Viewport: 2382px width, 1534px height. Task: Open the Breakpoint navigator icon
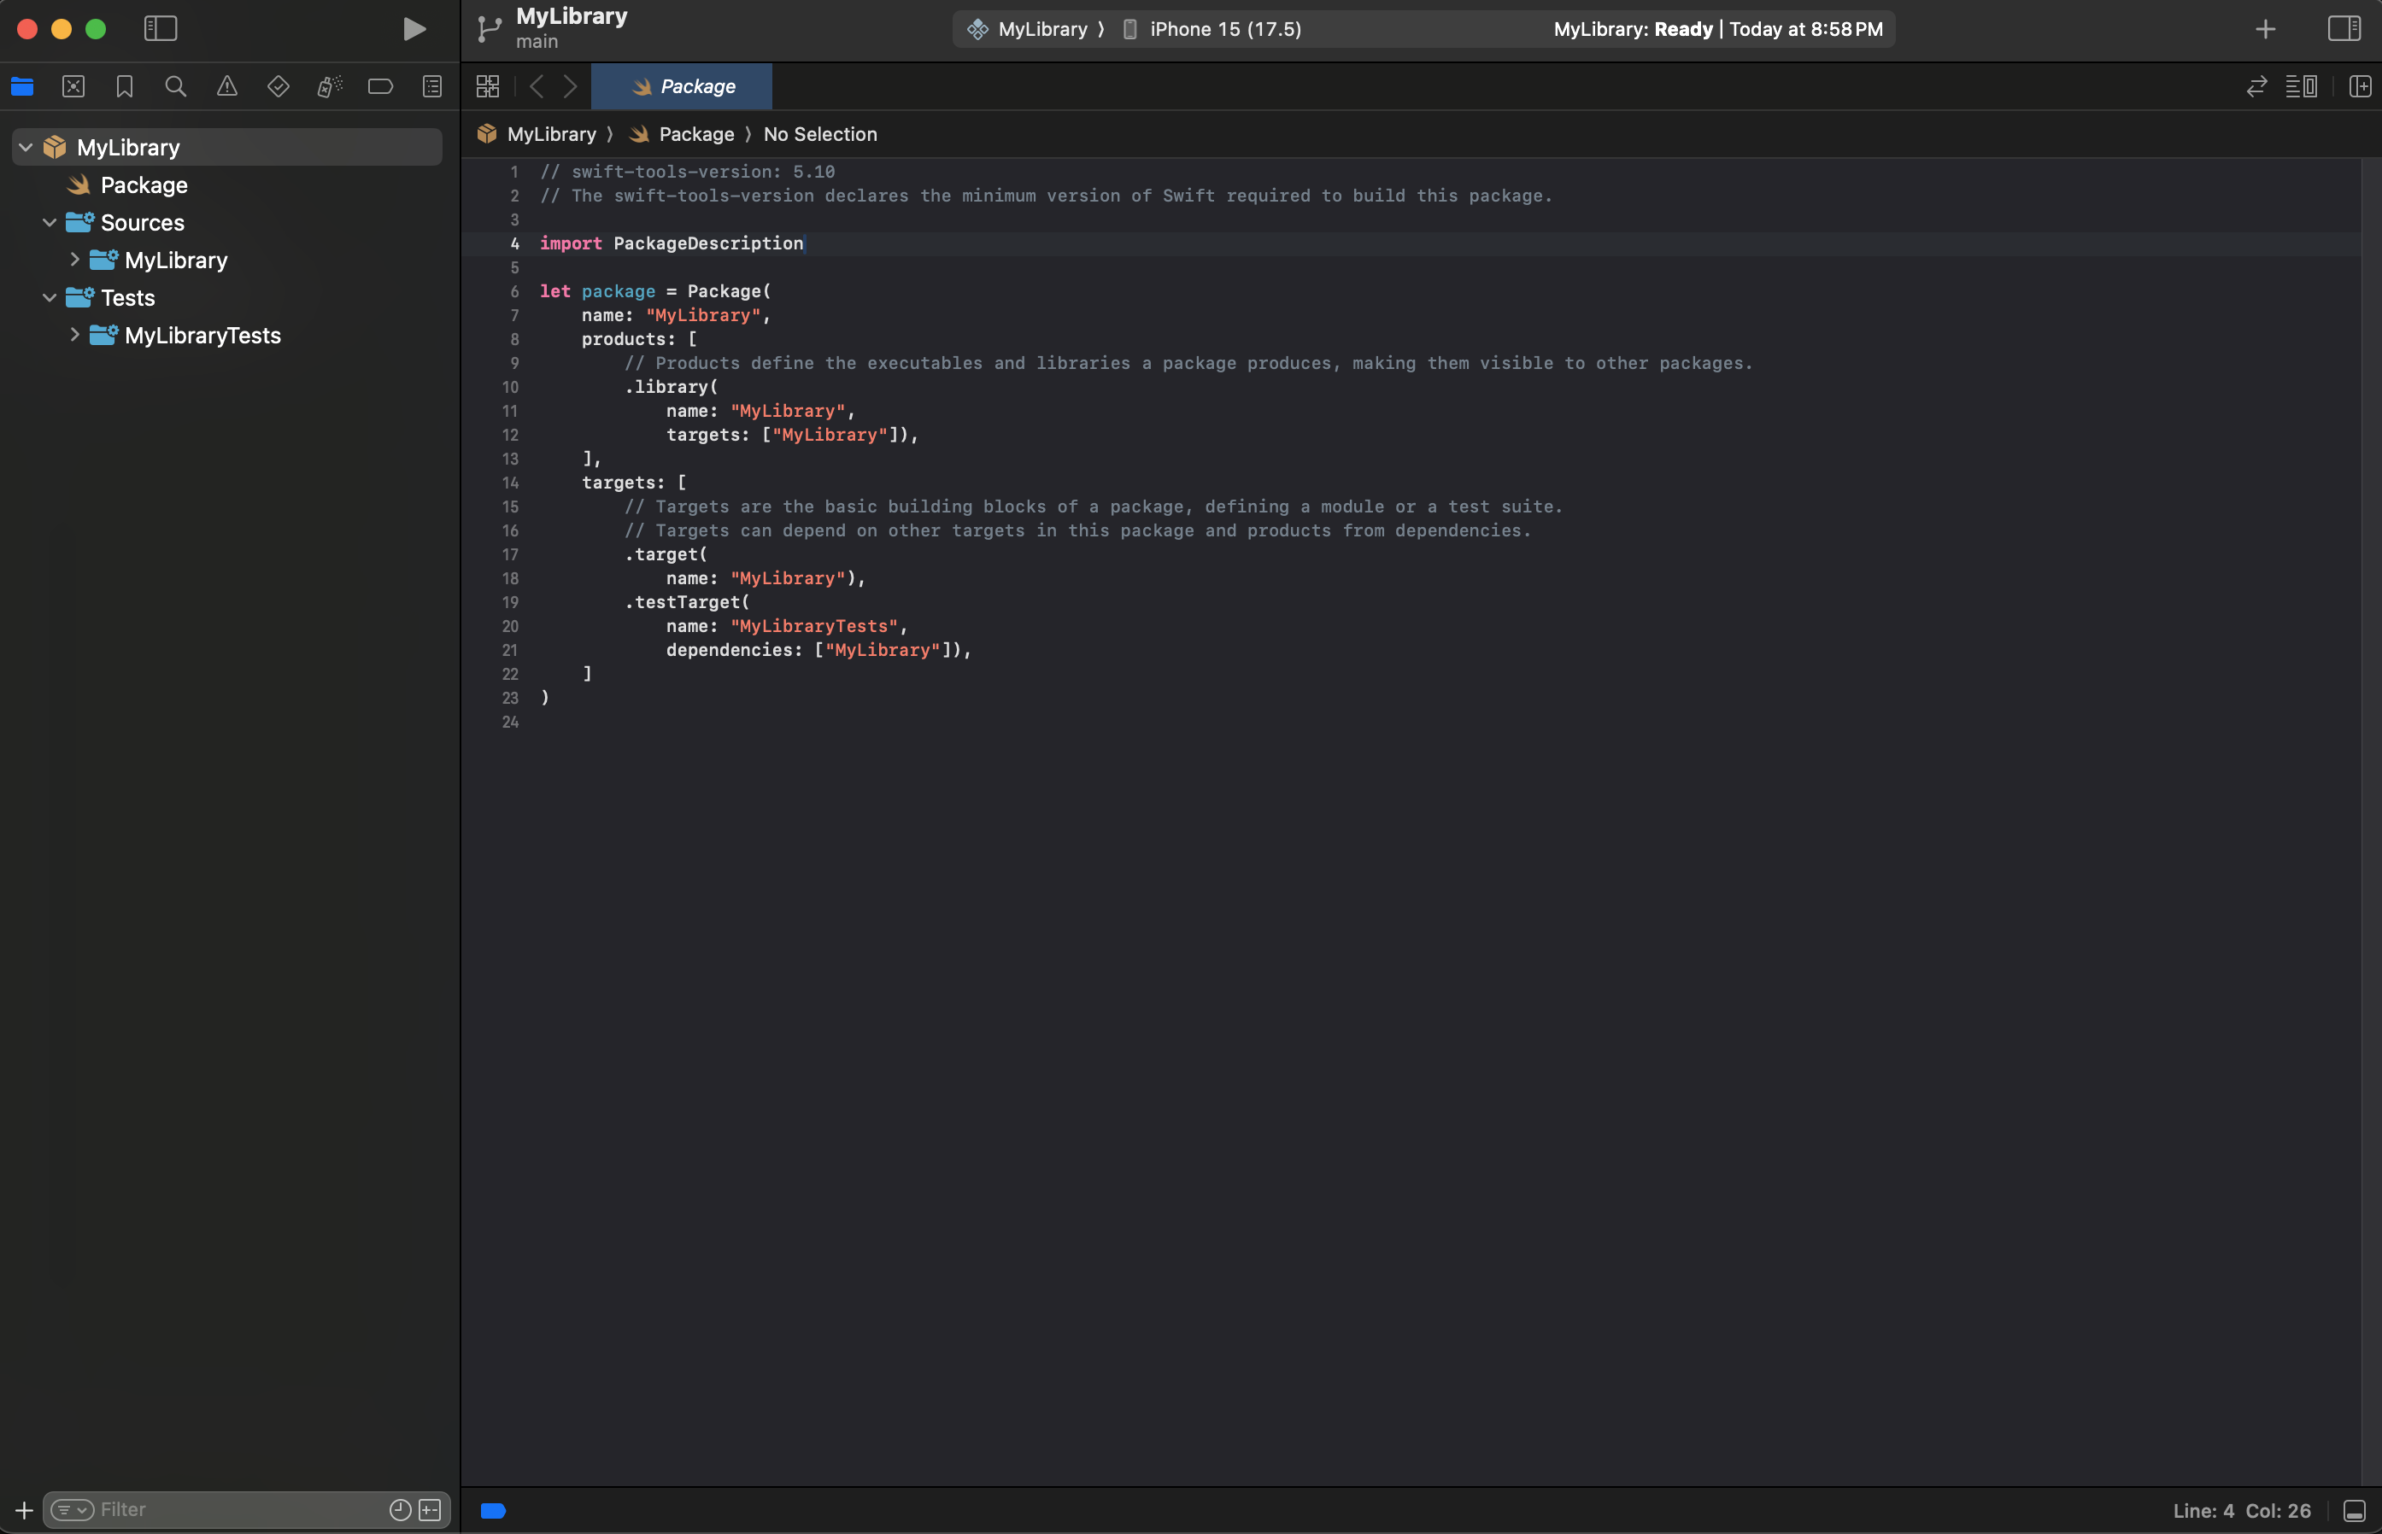pyautogui.click(x=380, y=86)
